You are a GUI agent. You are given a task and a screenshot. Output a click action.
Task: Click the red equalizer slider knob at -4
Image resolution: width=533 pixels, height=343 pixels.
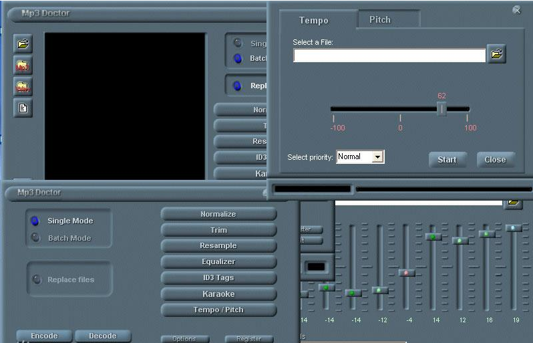(406, 273)
